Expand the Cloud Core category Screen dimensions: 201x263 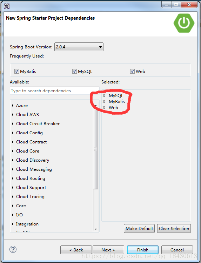pyautogui.click(x=13, y=151)
